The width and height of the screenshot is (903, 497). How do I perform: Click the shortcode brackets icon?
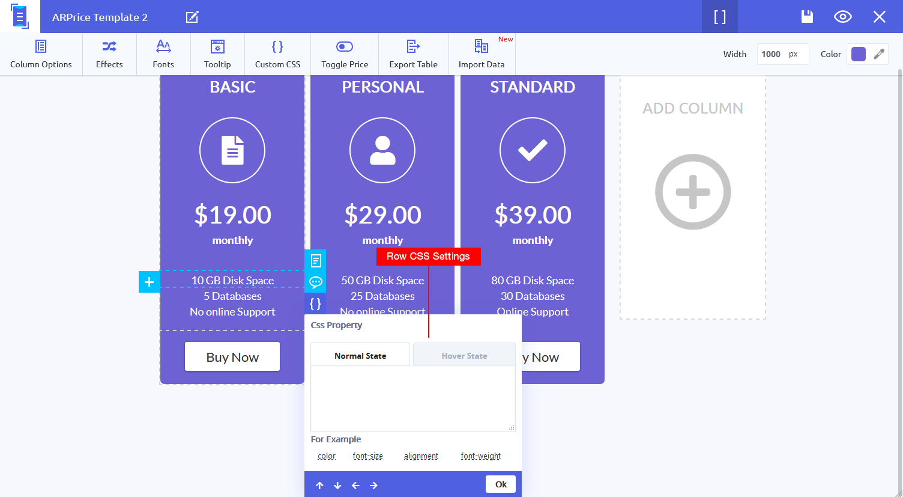(x=720, y=17)
